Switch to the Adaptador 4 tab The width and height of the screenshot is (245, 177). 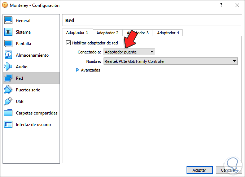(168, 33)
